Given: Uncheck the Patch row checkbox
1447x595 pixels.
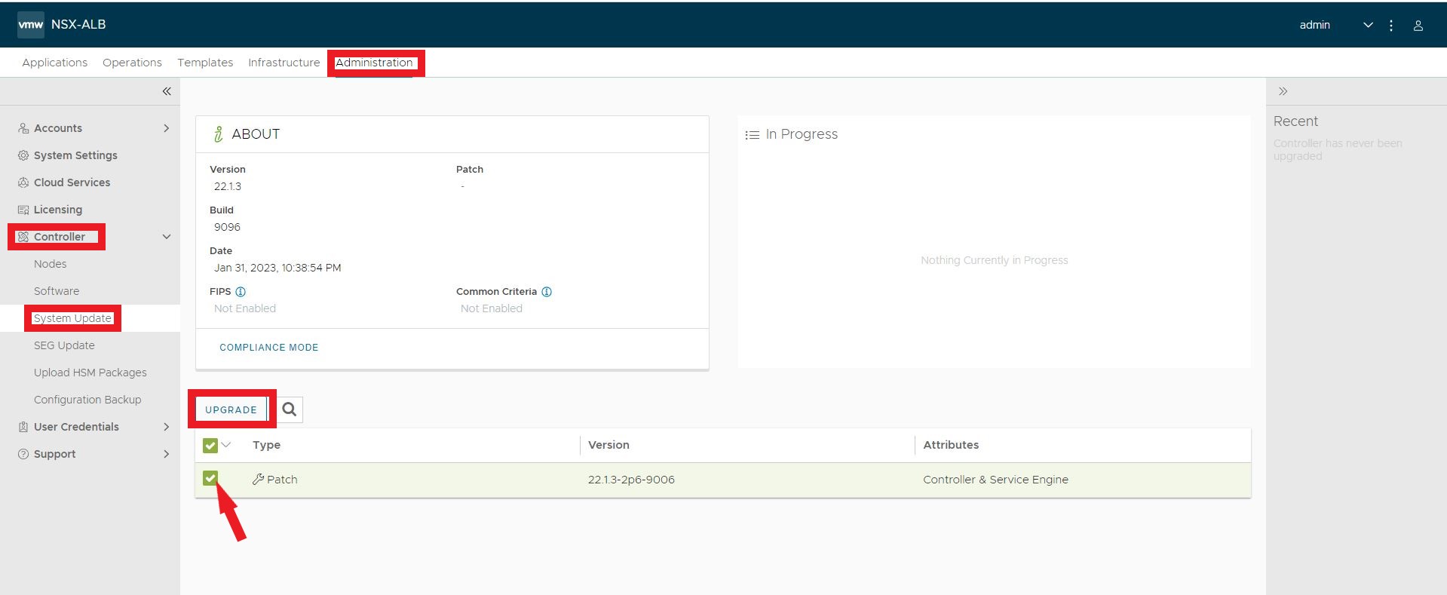Looking at the screenshot, I should [210, 478].
